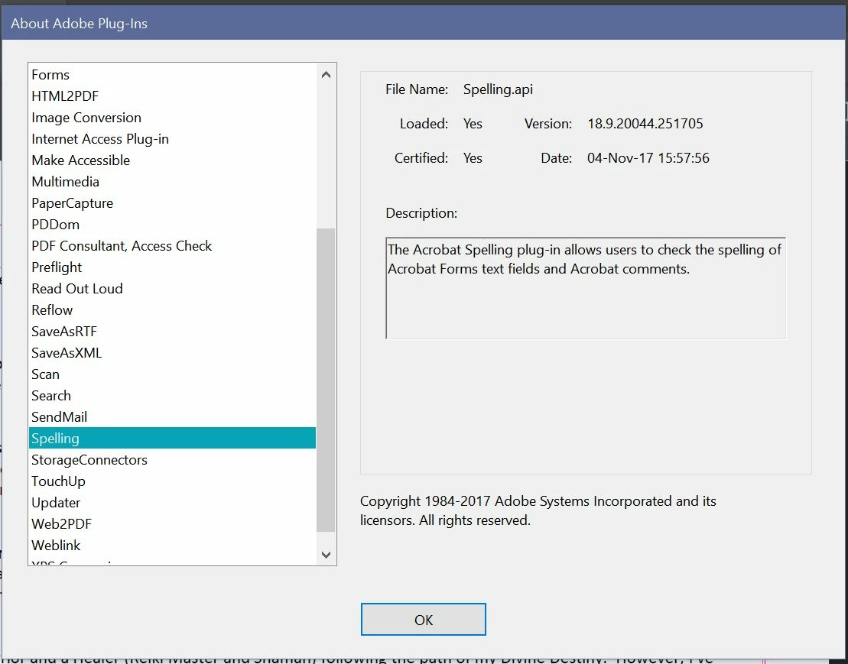Click the highlighted Spelling entry
The image size is (848, 664).
172,438
